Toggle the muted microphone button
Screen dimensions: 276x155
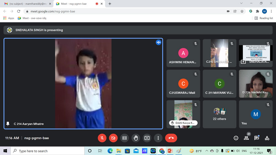click(x=102, y=138)
